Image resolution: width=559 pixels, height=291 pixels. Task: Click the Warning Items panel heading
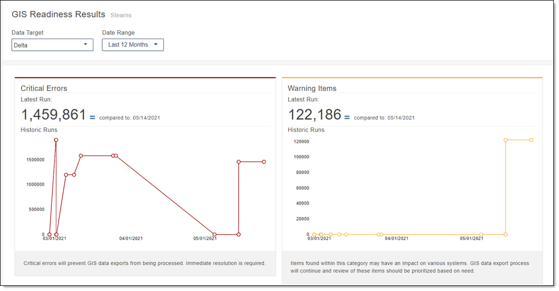tap(312, 88)
